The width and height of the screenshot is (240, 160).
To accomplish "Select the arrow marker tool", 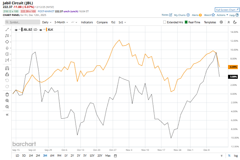I will (7, 48).
